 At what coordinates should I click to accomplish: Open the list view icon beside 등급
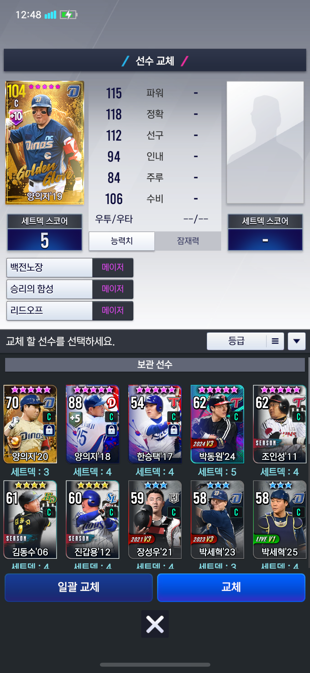(275, 341)
